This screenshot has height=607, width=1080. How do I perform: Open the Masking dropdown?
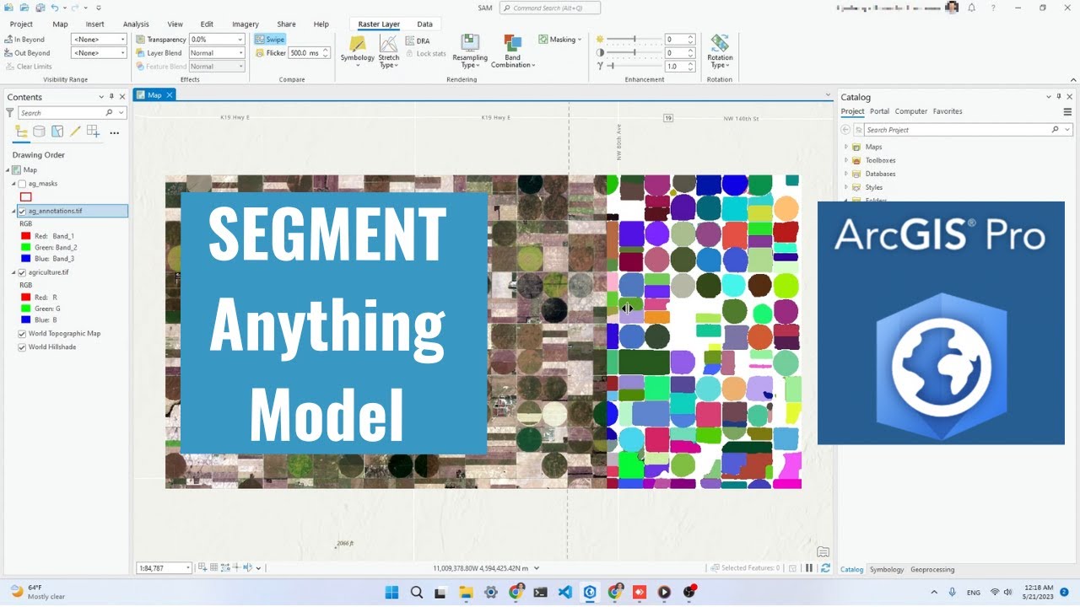[x=560, y=40]
